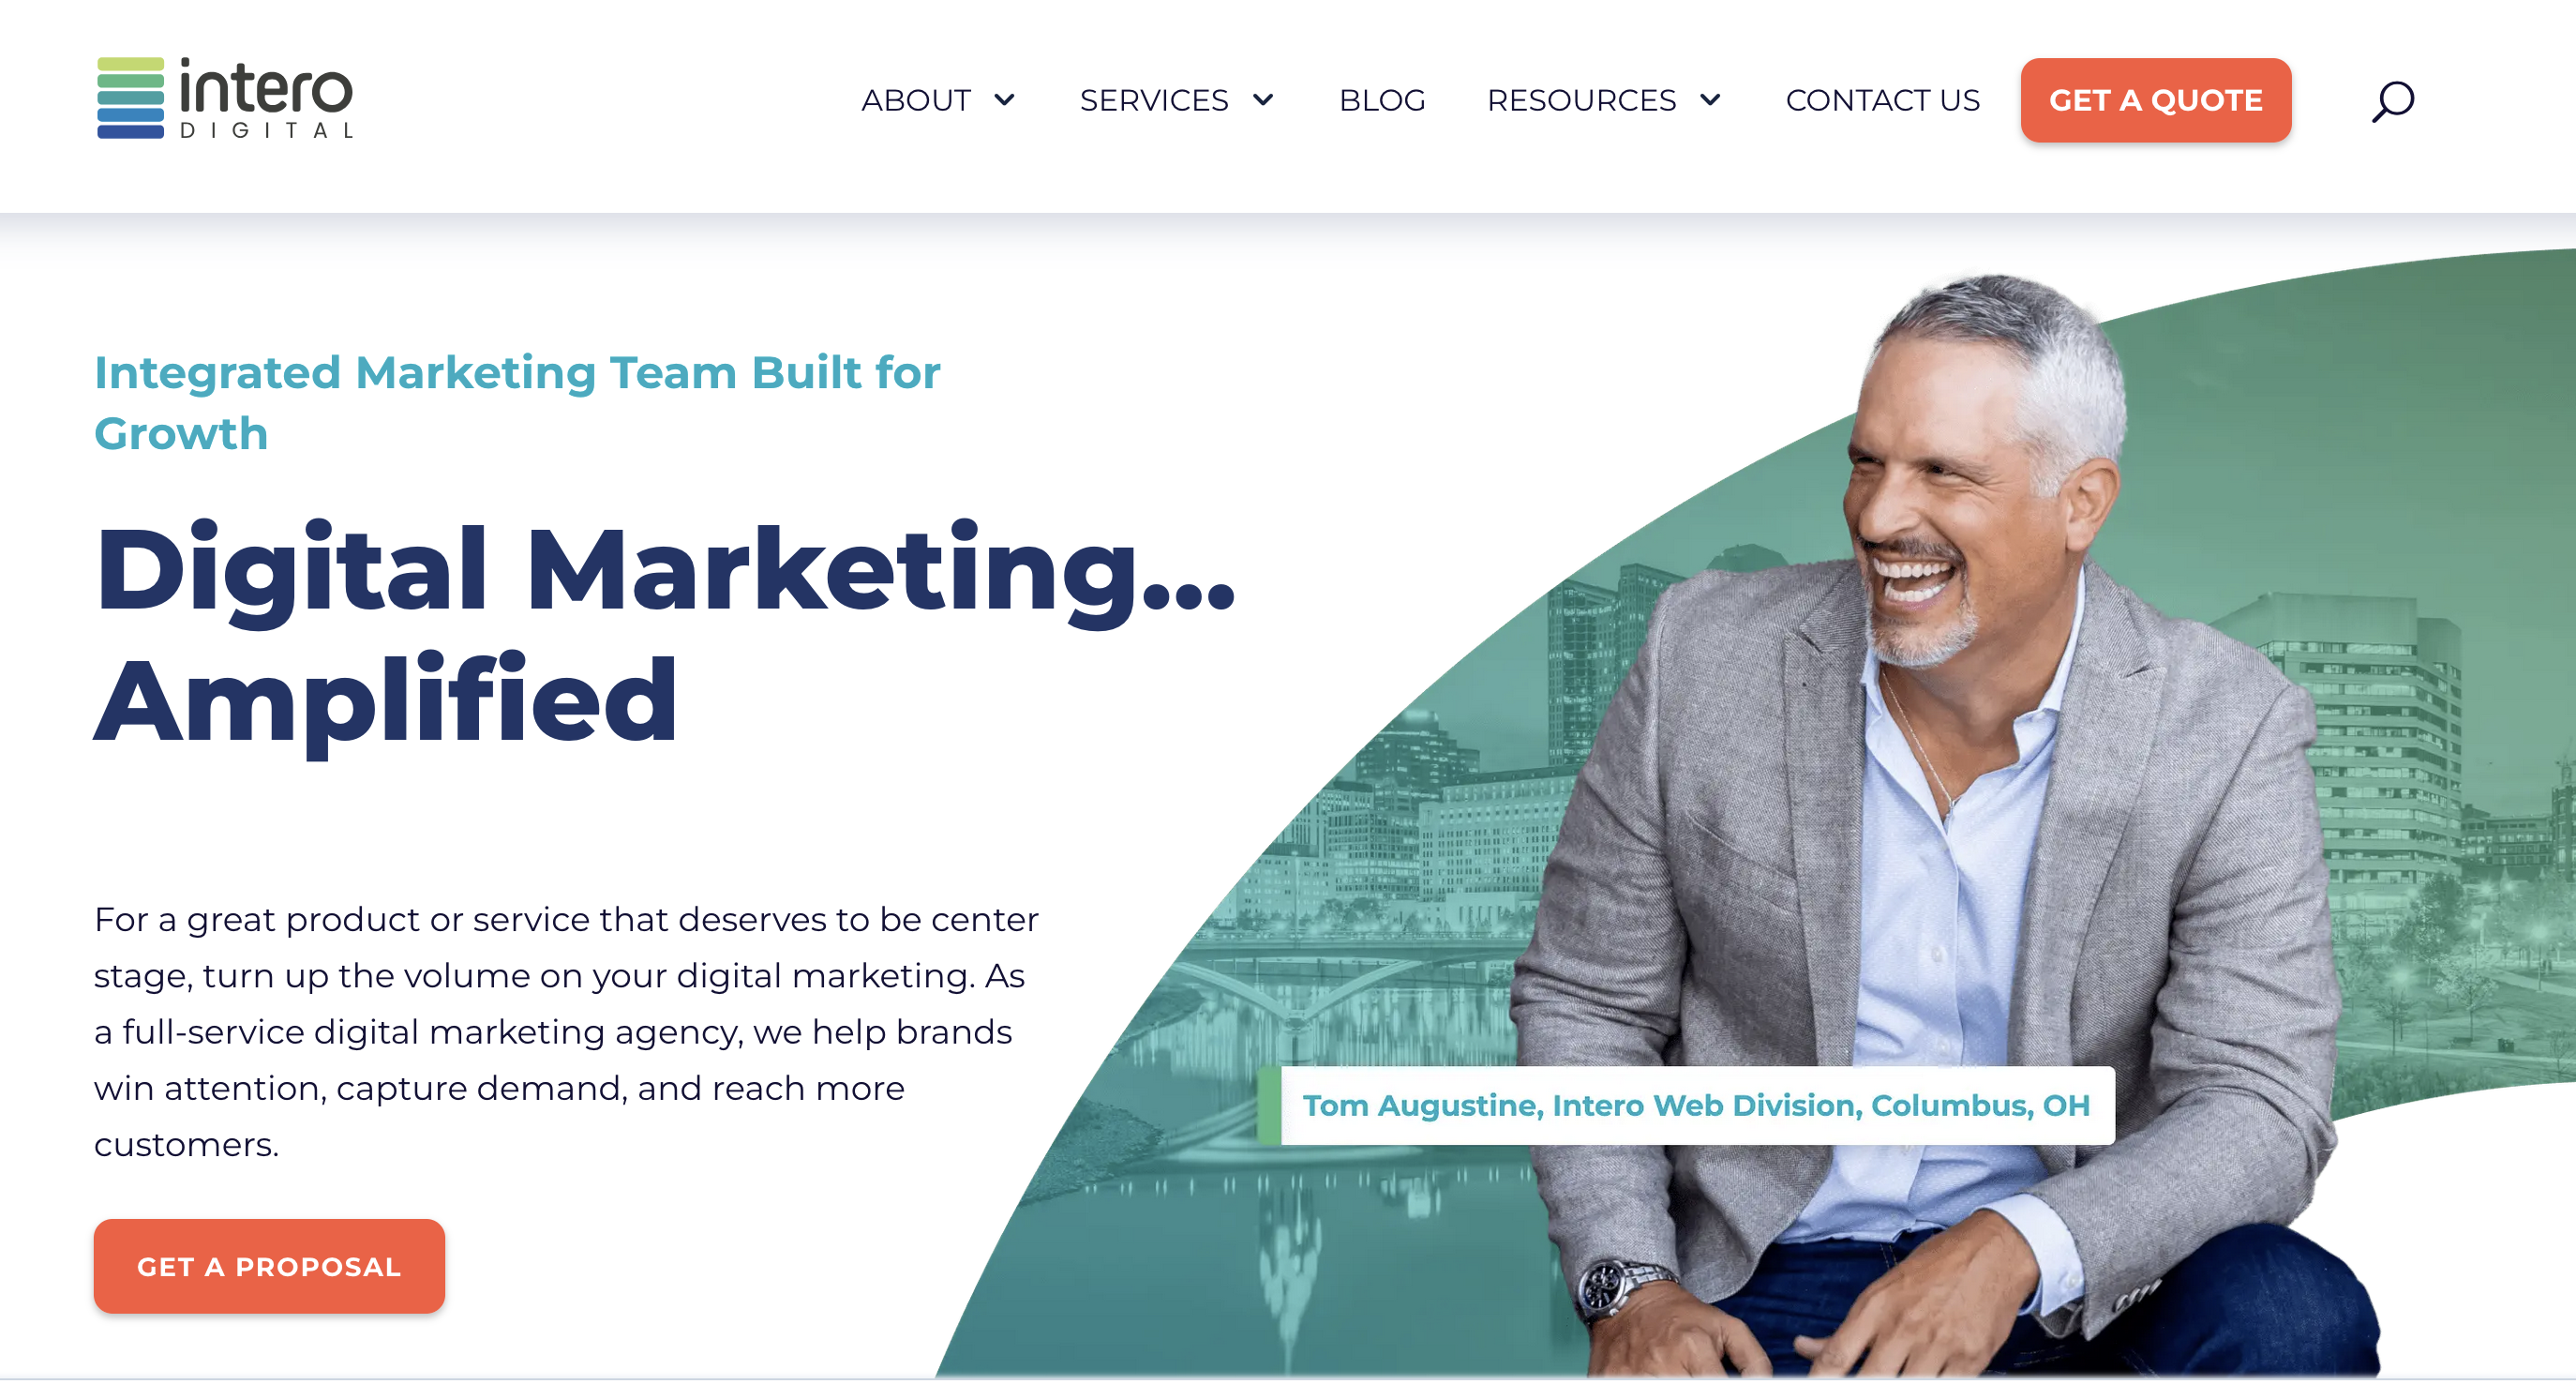Open the Services menu item

tap(1154, 100)
